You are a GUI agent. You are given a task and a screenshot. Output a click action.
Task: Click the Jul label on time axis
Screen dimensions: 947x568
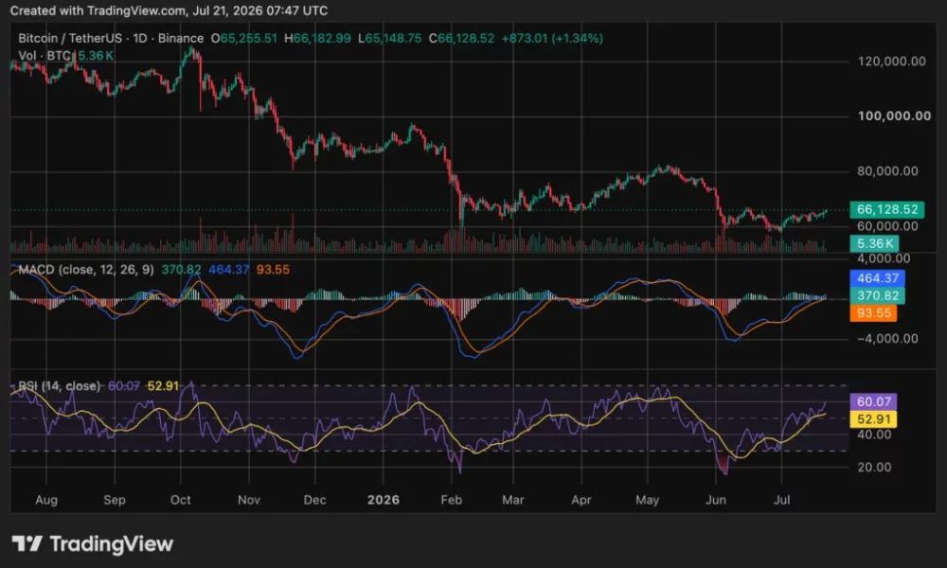click(781, 500)
